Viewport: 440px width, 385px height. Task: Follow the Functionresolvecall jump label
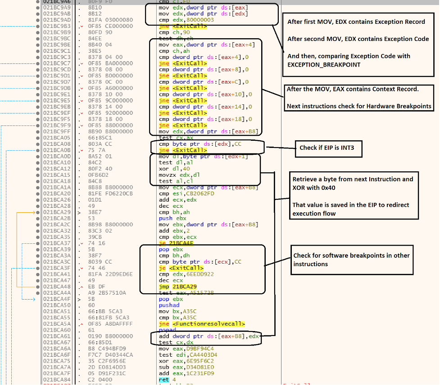pos(209,324)
